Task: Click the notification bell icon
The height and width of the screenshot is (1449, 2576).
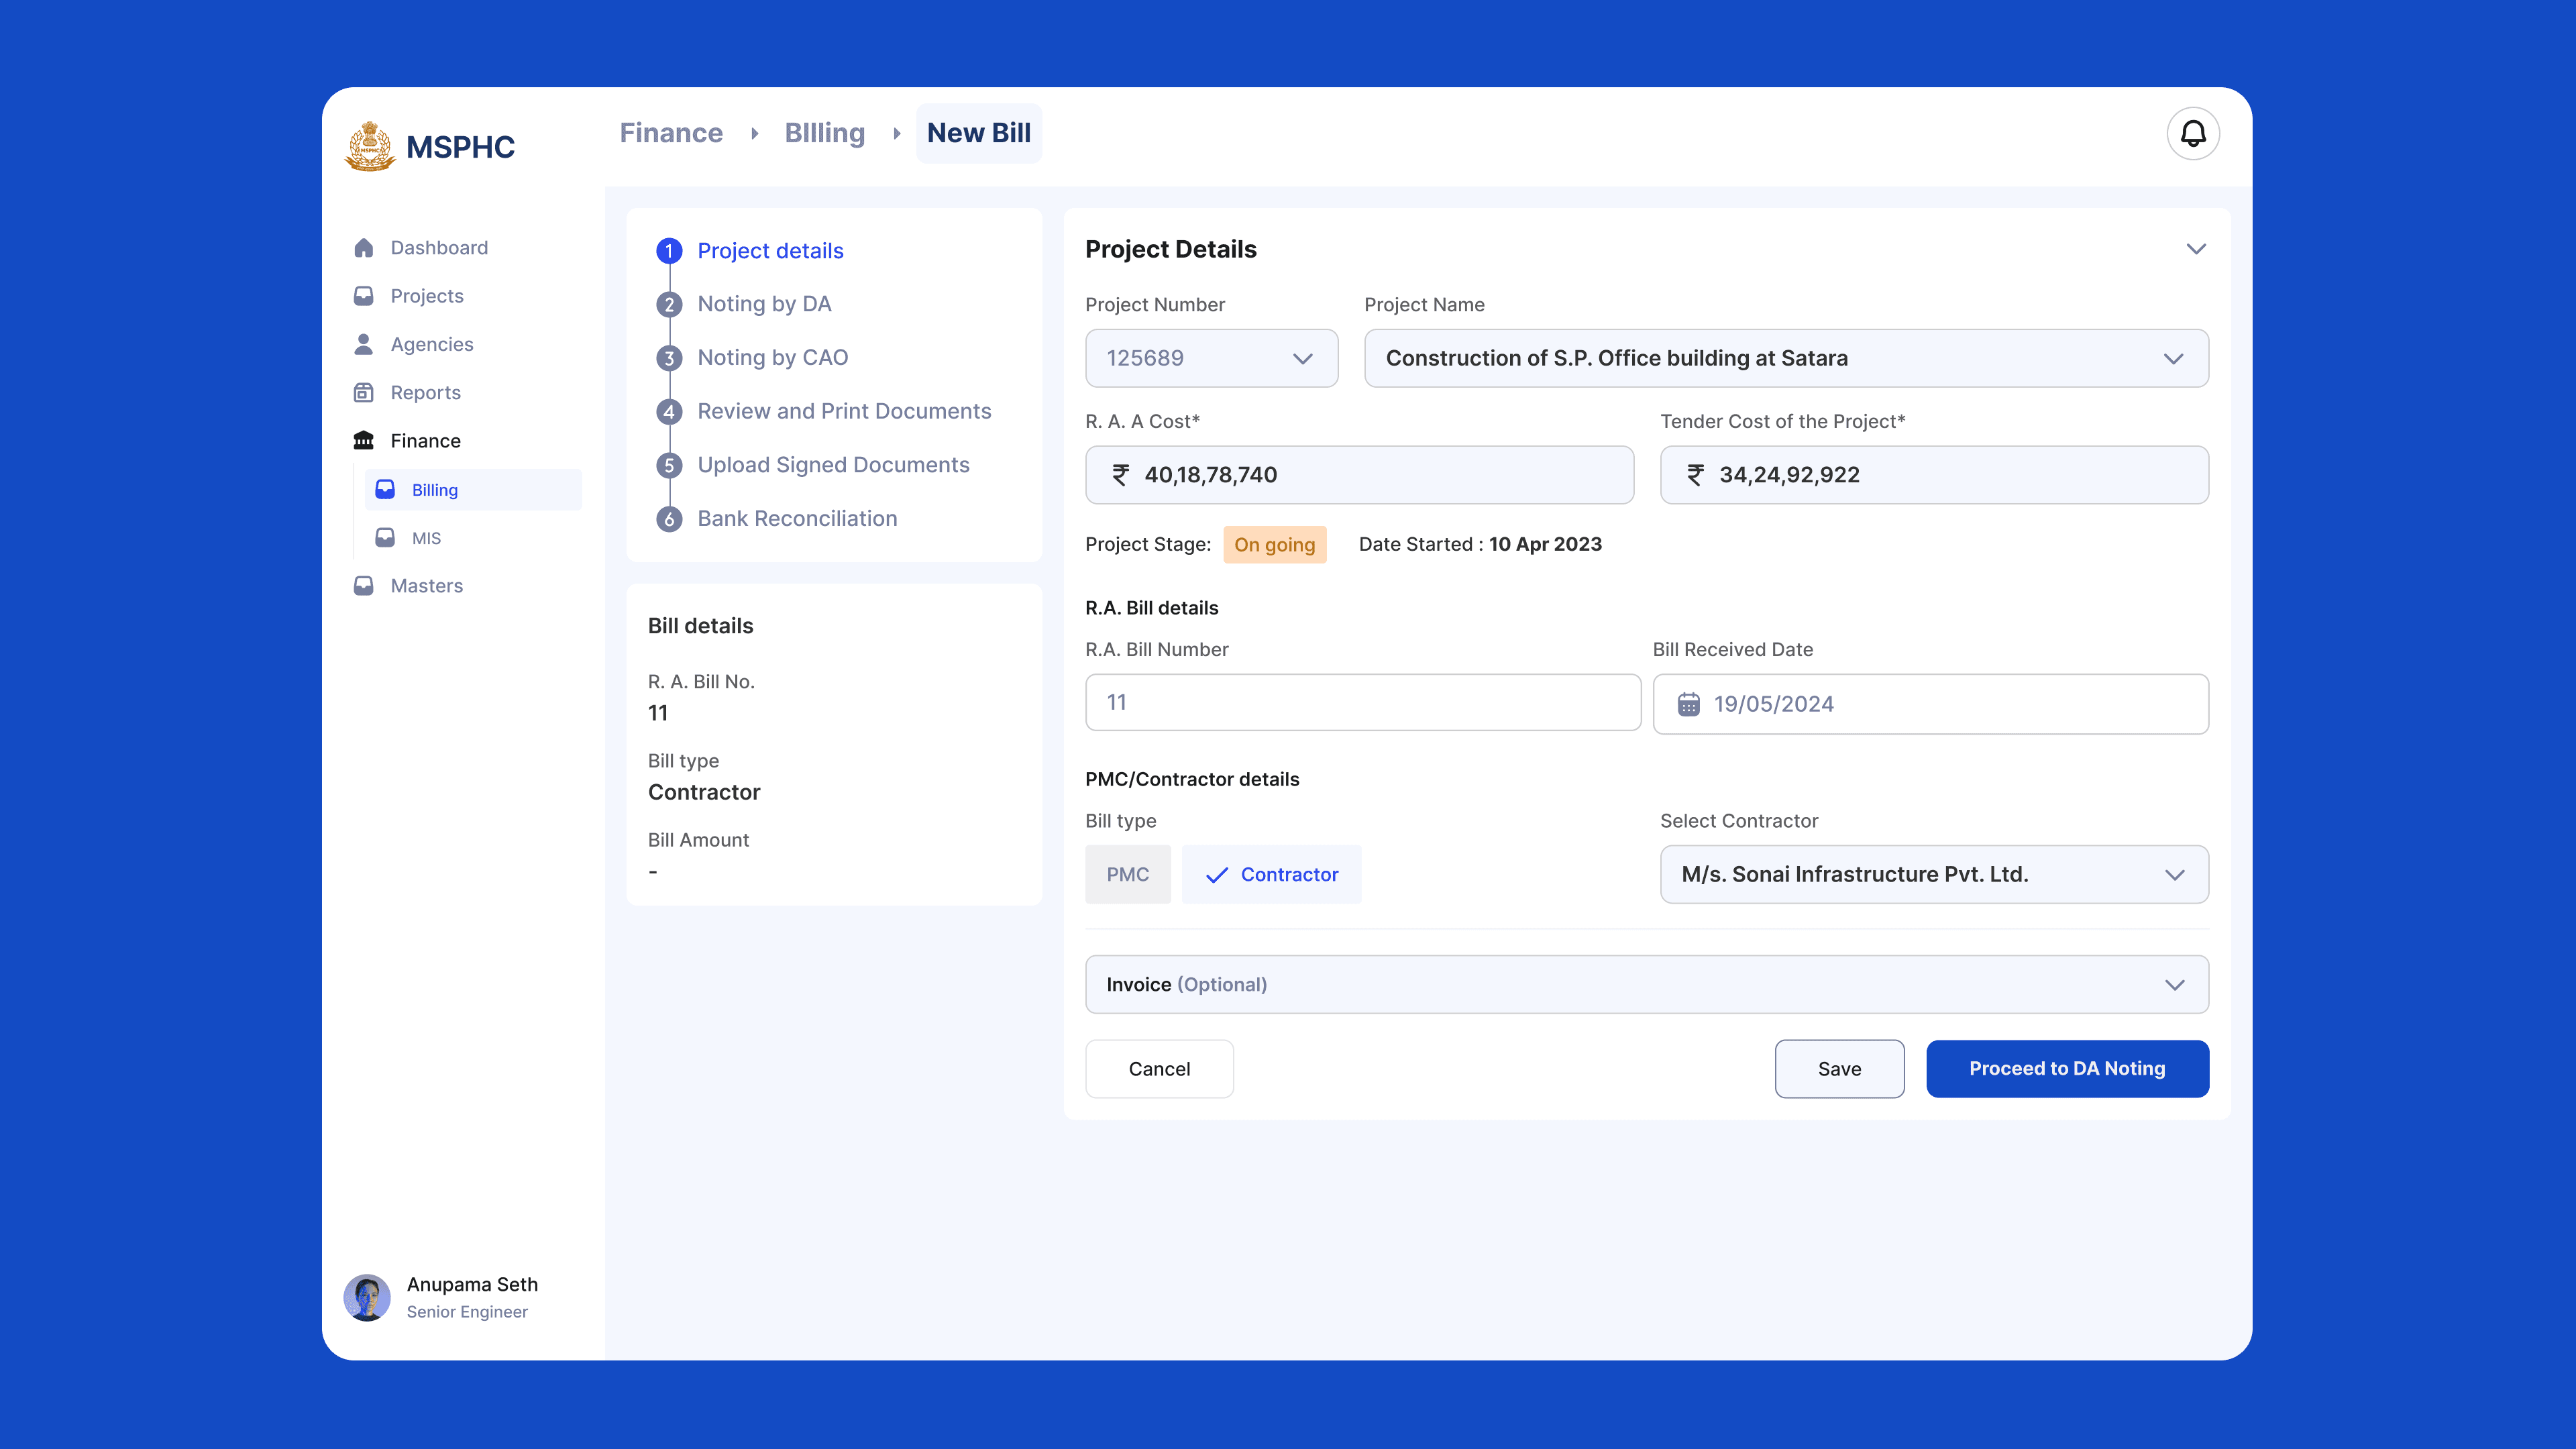Action: pyautogui.click(x=2194, y=133)
